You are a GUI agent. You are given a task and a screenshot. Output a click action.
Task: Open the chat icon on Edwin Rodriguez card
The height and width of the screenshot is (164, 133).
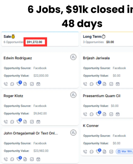[x=12, y=84]
